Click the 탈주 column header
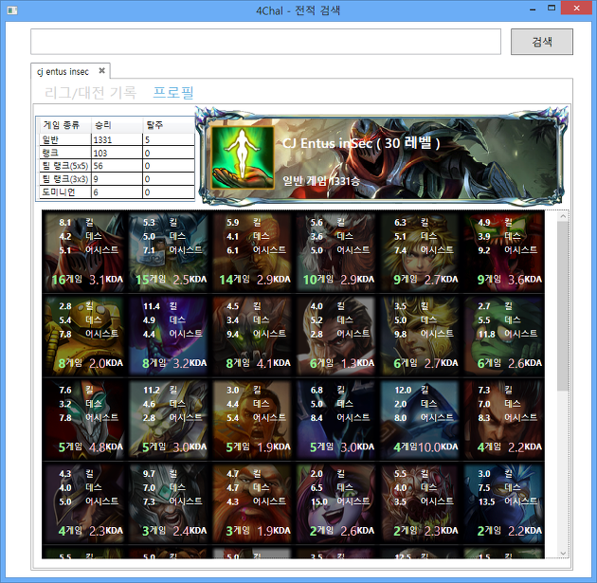This screenshot has height=583, width=597. click(x=169, y=125)
